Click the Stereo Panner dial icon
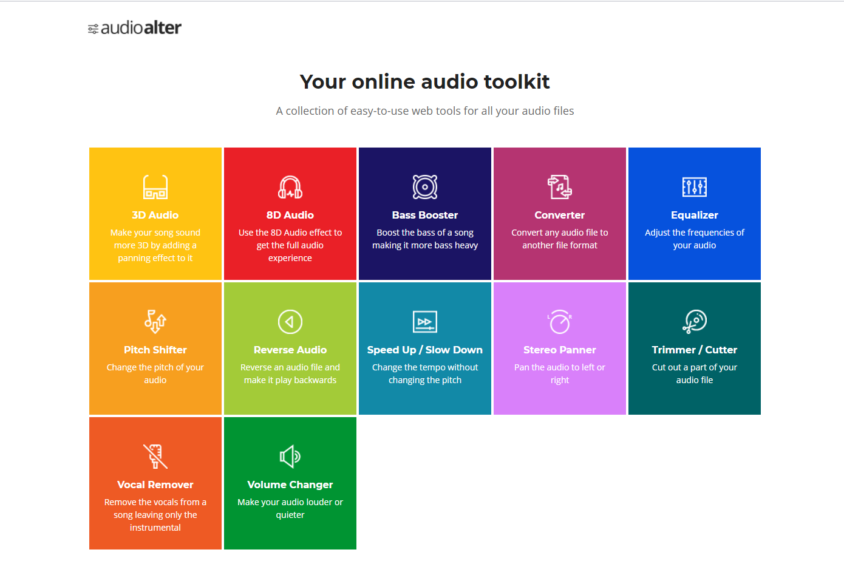This screenshot has width=844, height=575. pos(560,322)
